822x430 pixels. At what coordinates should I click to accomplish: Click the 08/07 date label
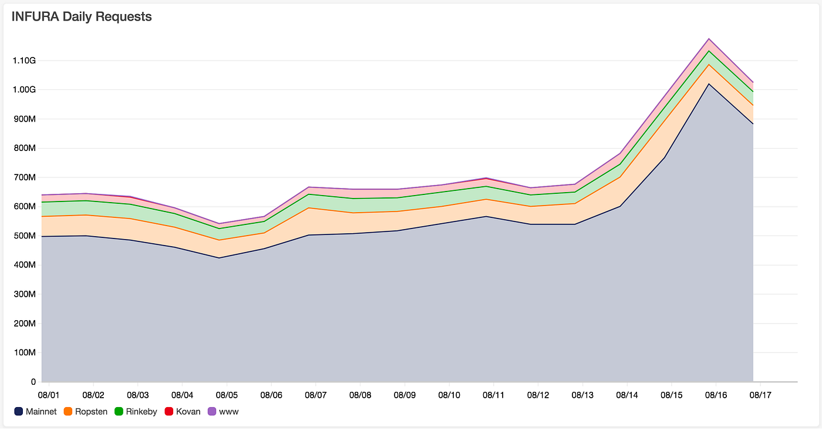[x=315, y=395]
